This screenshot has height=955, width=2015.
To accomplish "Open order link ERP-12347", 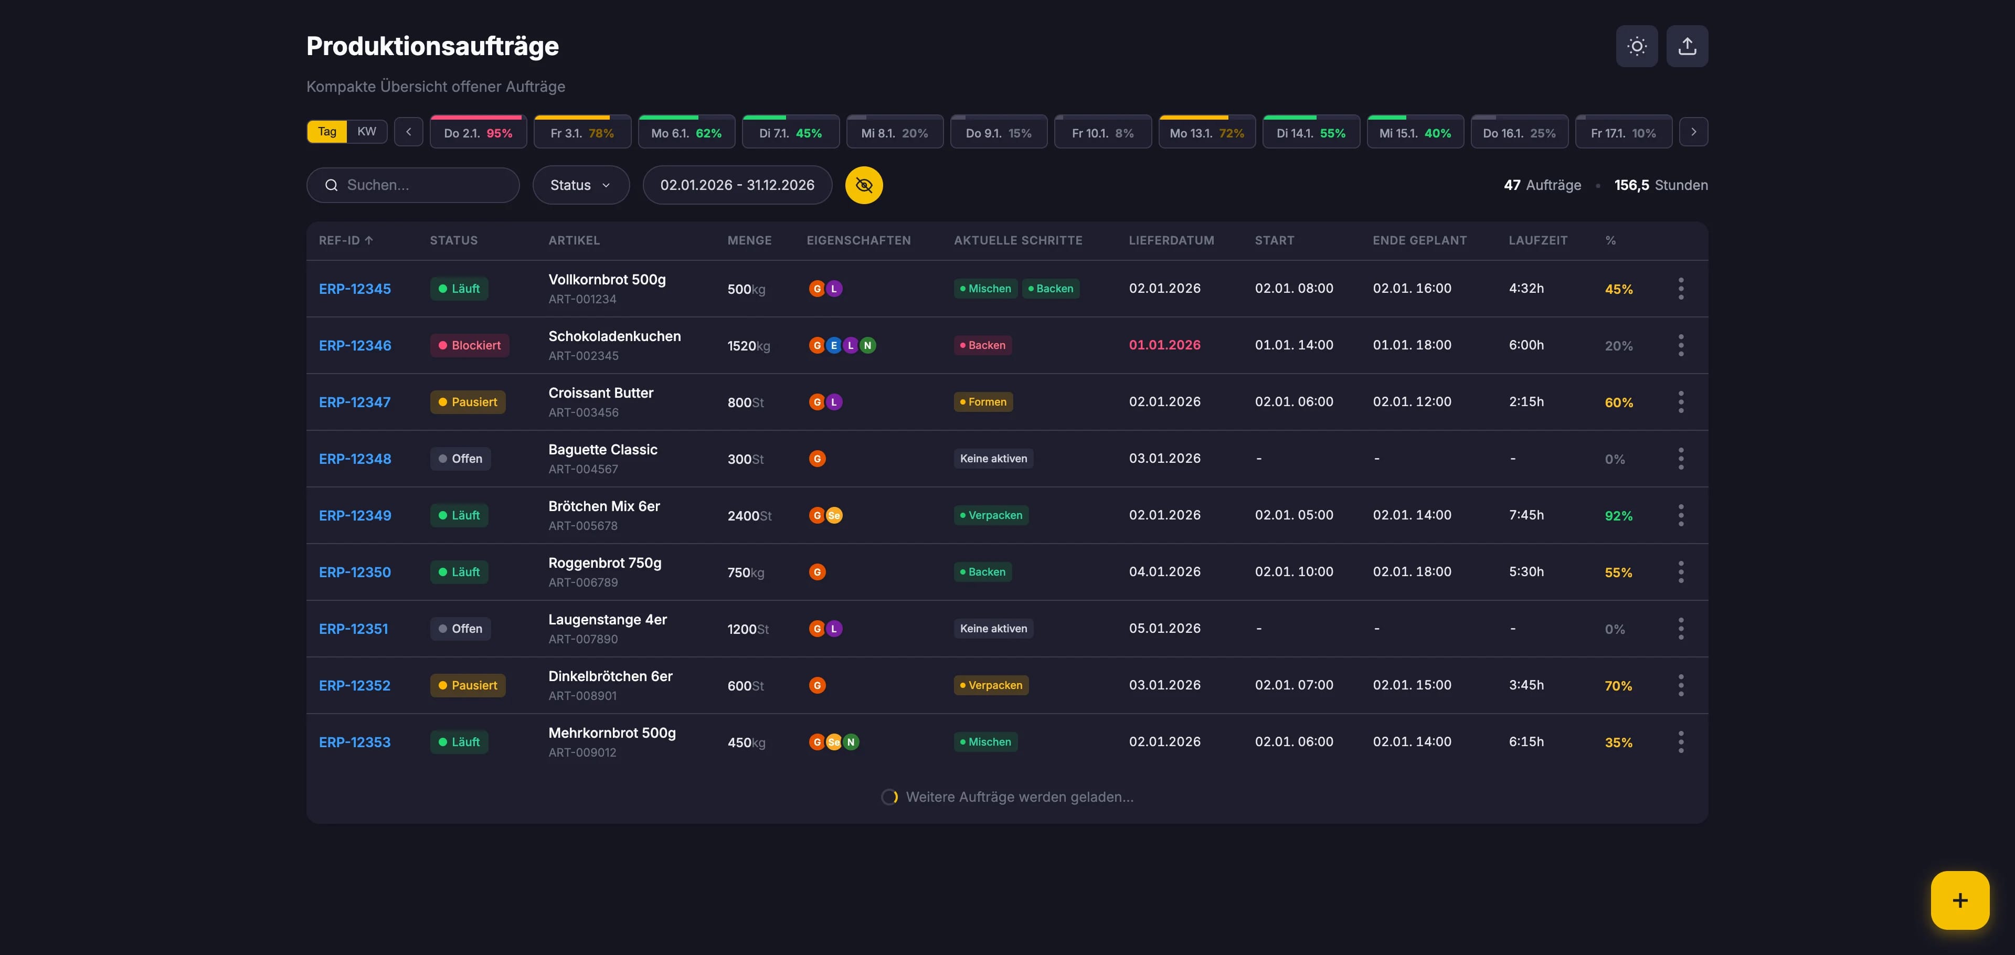I will click(x=354, y=402).
